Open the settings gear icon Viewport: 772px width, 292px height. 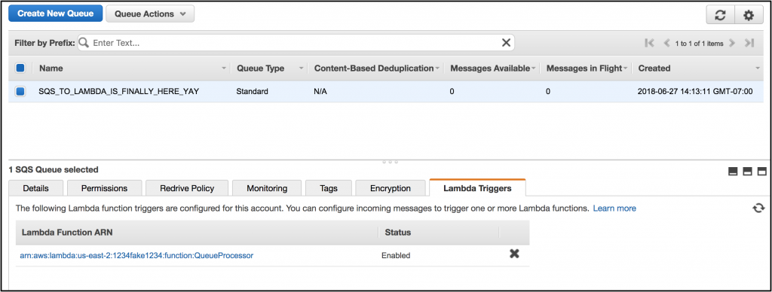(x=749, y=15)
